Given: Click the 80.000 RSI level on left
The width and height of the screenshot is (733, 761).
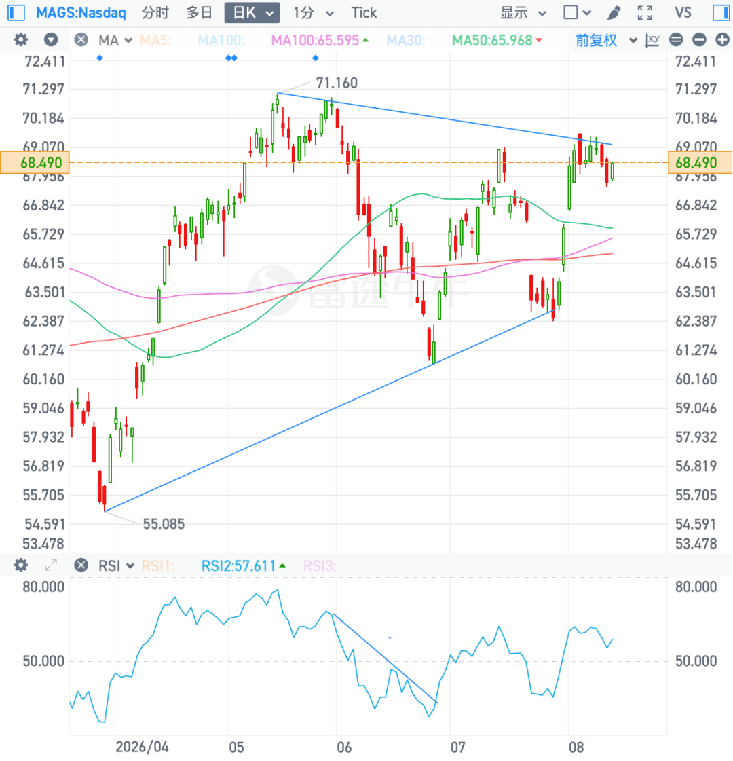Looking at the screenshot, I should [43, 587].
